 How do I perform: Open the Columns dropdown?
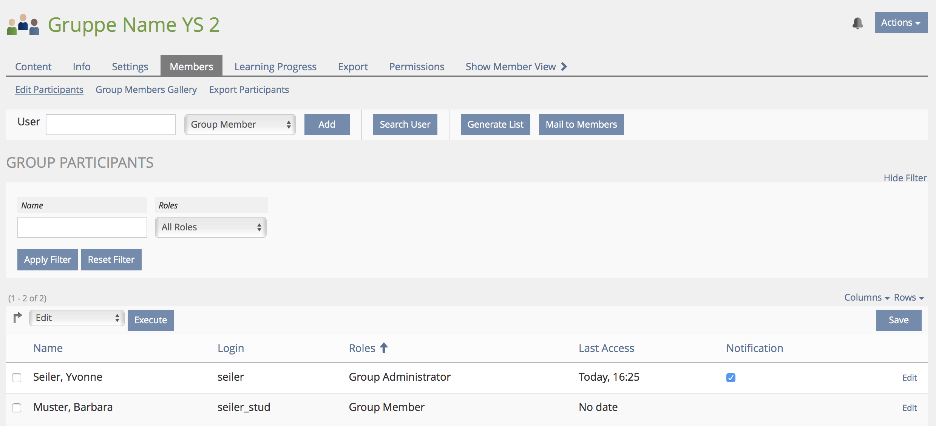(x=867, y=298)
